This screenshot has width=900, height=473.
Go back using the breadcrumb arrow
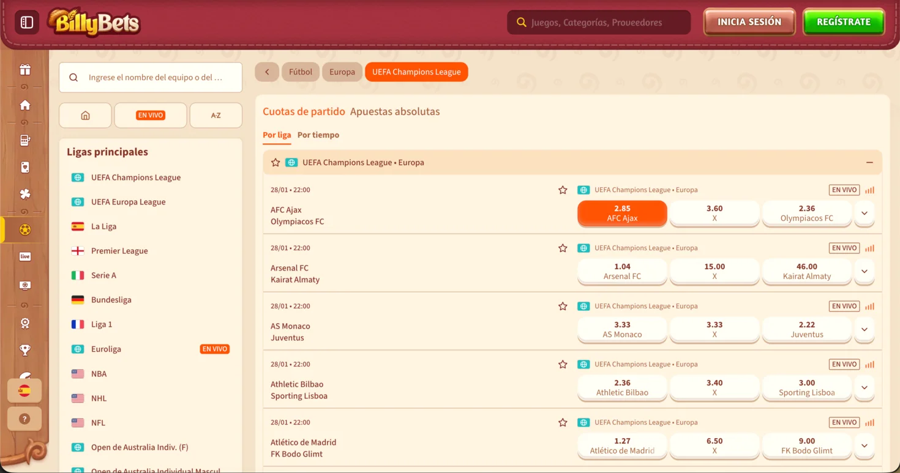[x=267, y=72]
